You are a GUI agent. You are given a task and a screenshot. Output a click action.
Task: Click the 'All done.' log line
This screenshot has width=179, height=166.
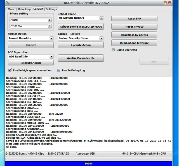(x=11, y=147)
